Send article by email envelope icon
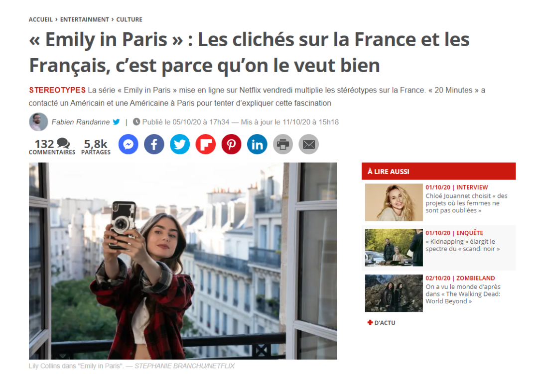This screenshot has width=538, height=374. click(x=309, y=144)
